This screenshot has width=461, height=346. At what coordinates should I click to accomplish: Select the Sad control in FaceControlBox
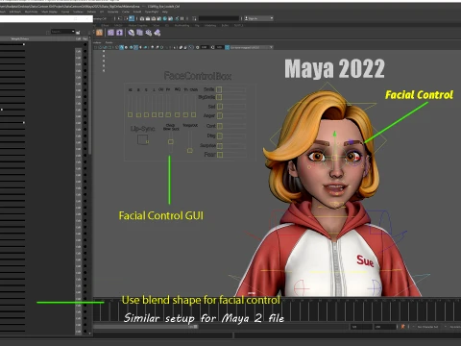coord(220,107)
